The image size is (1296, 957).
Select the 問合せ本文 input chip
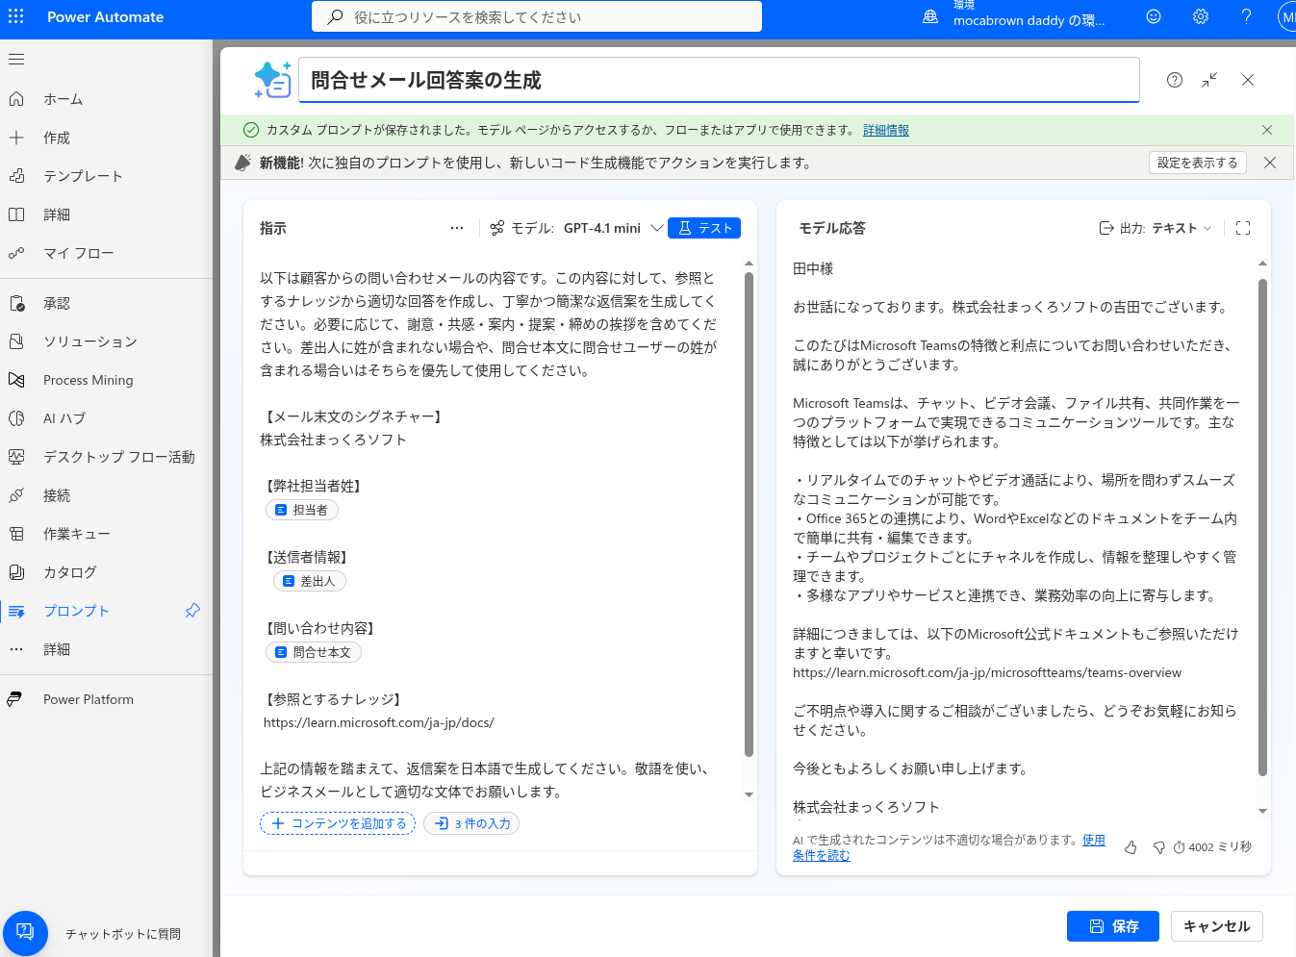[314, 652]
